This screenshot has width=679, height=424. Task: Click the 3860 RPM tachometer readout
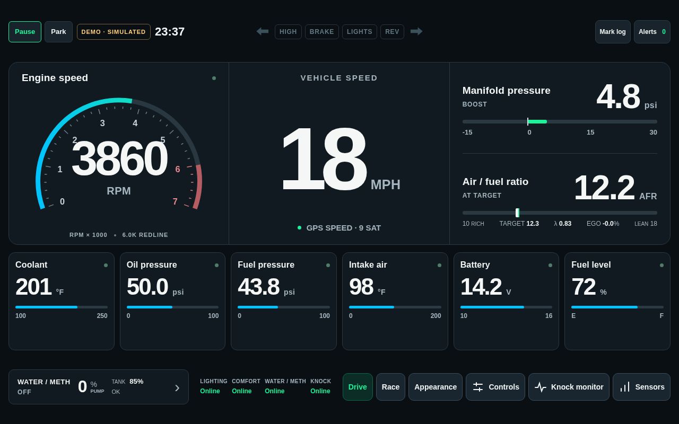click(119, 158)
